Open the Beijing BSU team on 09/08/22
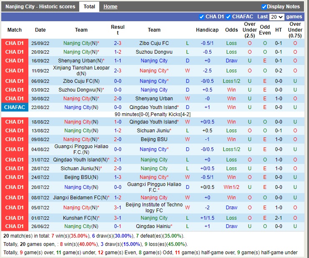The width and height of the screenshot is (309, 258). [x=154, y=139]
